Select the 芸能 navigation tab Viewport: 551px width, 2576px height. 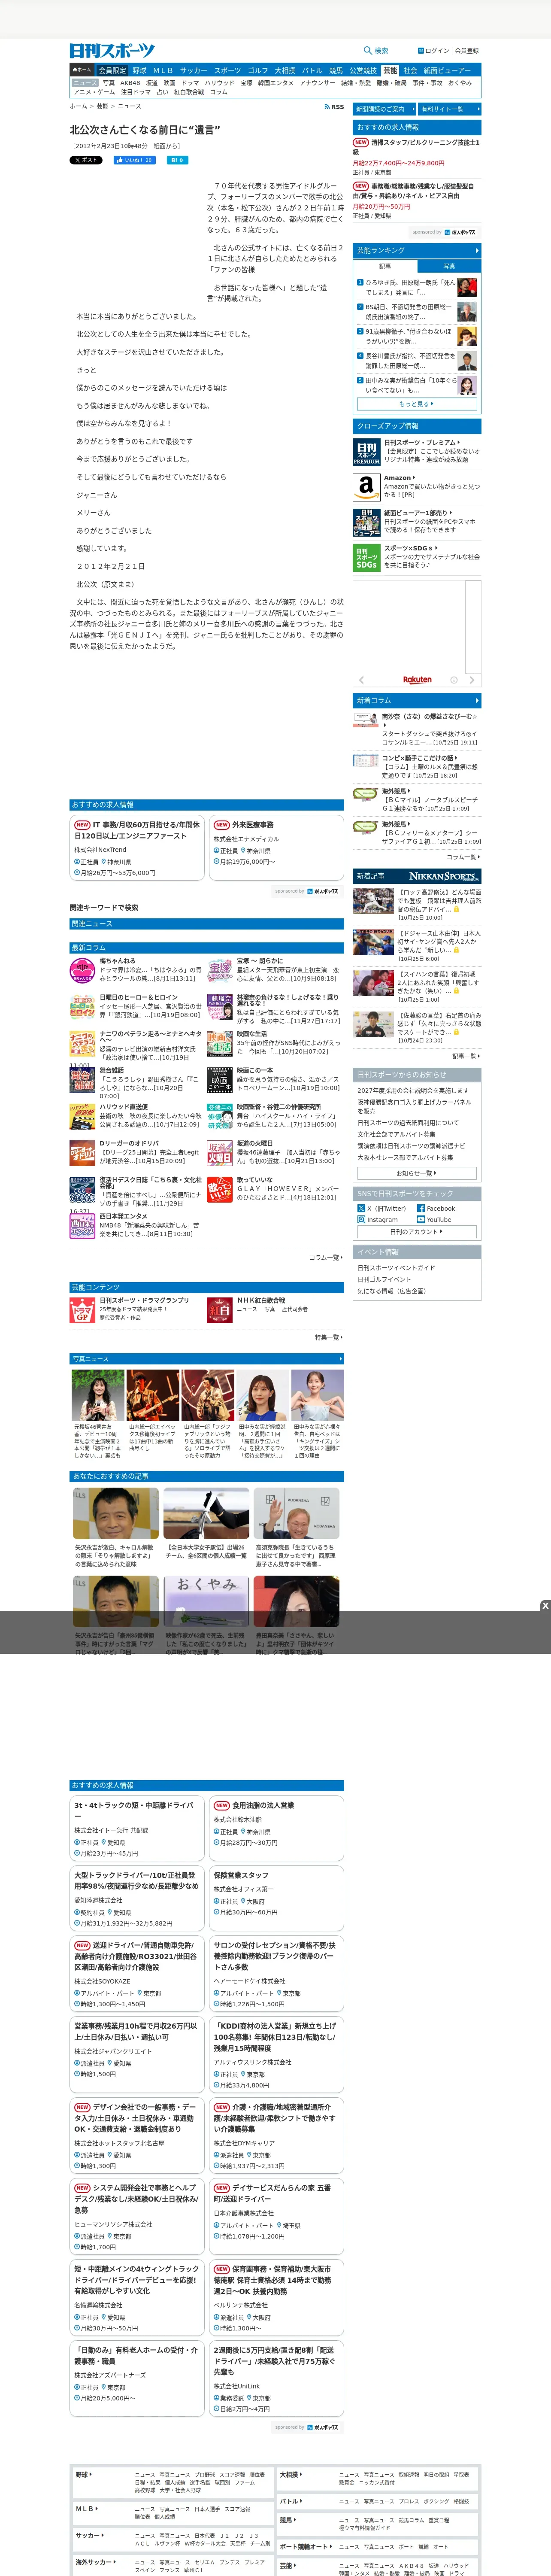[390, 71]
